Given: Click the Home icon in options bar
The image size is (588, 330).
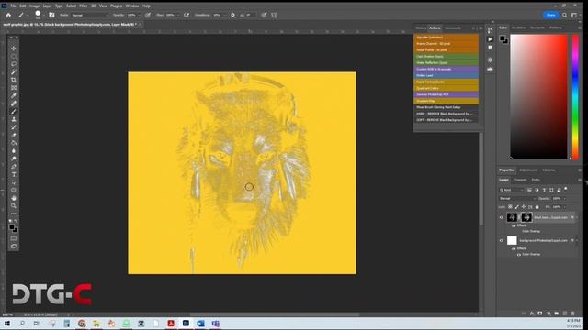Looking at the screenshot, I should point(8,15).
